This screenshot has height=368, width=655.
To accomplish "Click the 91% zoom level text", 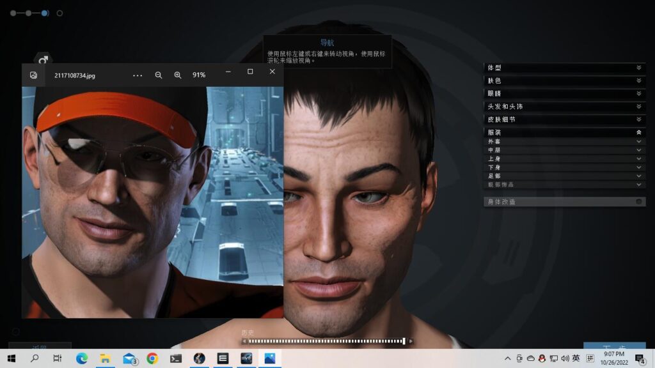I will tap(199, 75).
